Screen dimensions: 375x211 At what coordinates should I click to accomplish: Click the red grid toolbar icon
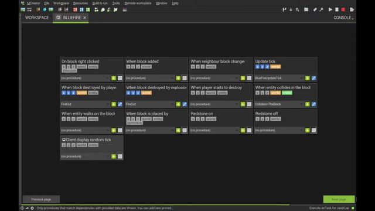click(75, 10)
